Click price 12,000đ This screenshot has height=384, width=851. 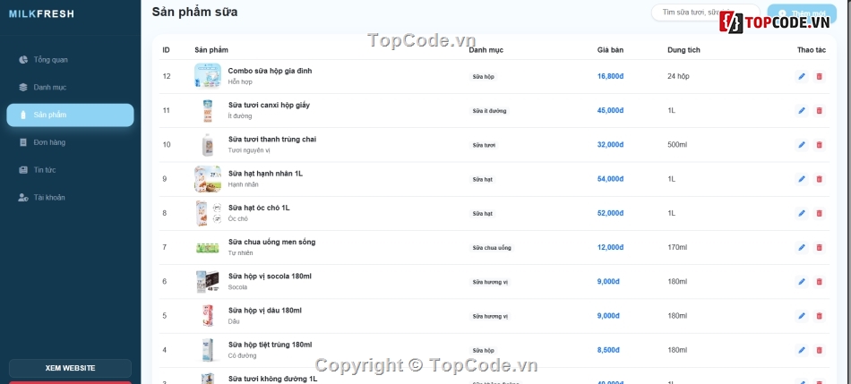611,247
